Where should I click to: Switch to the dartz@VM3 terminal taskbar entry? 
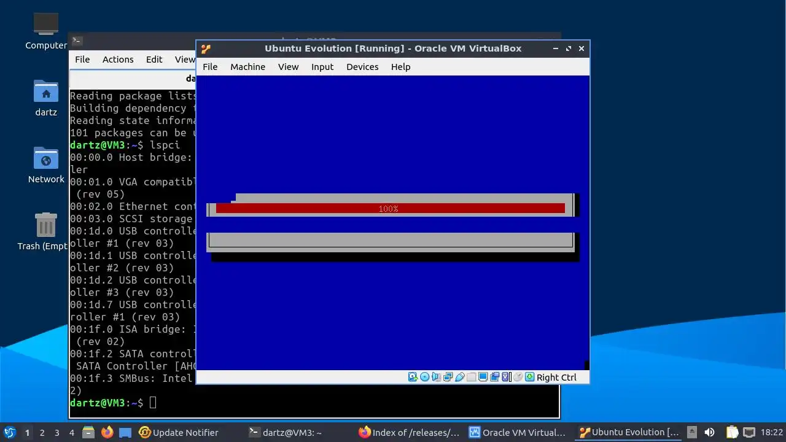pyautogui.click(x=286, y=432)
